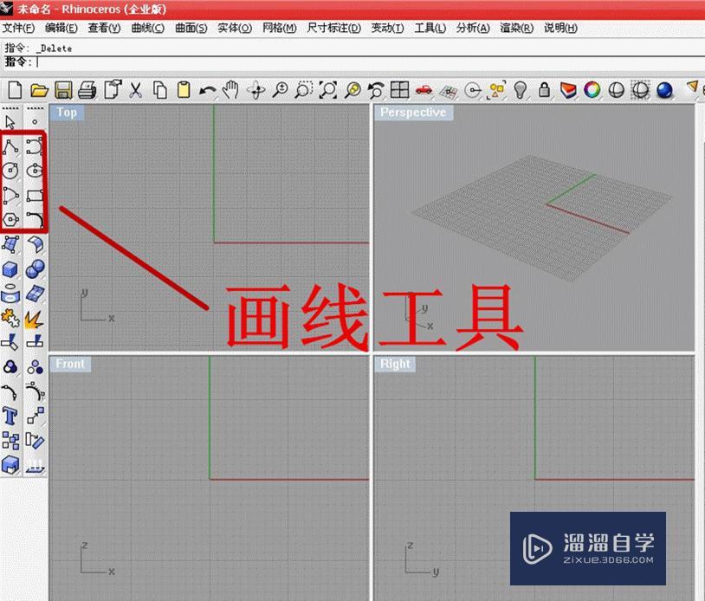Select the Ellipse tool
The height and width of the screenshot is (601, 705).
click(x=35, y=171)
